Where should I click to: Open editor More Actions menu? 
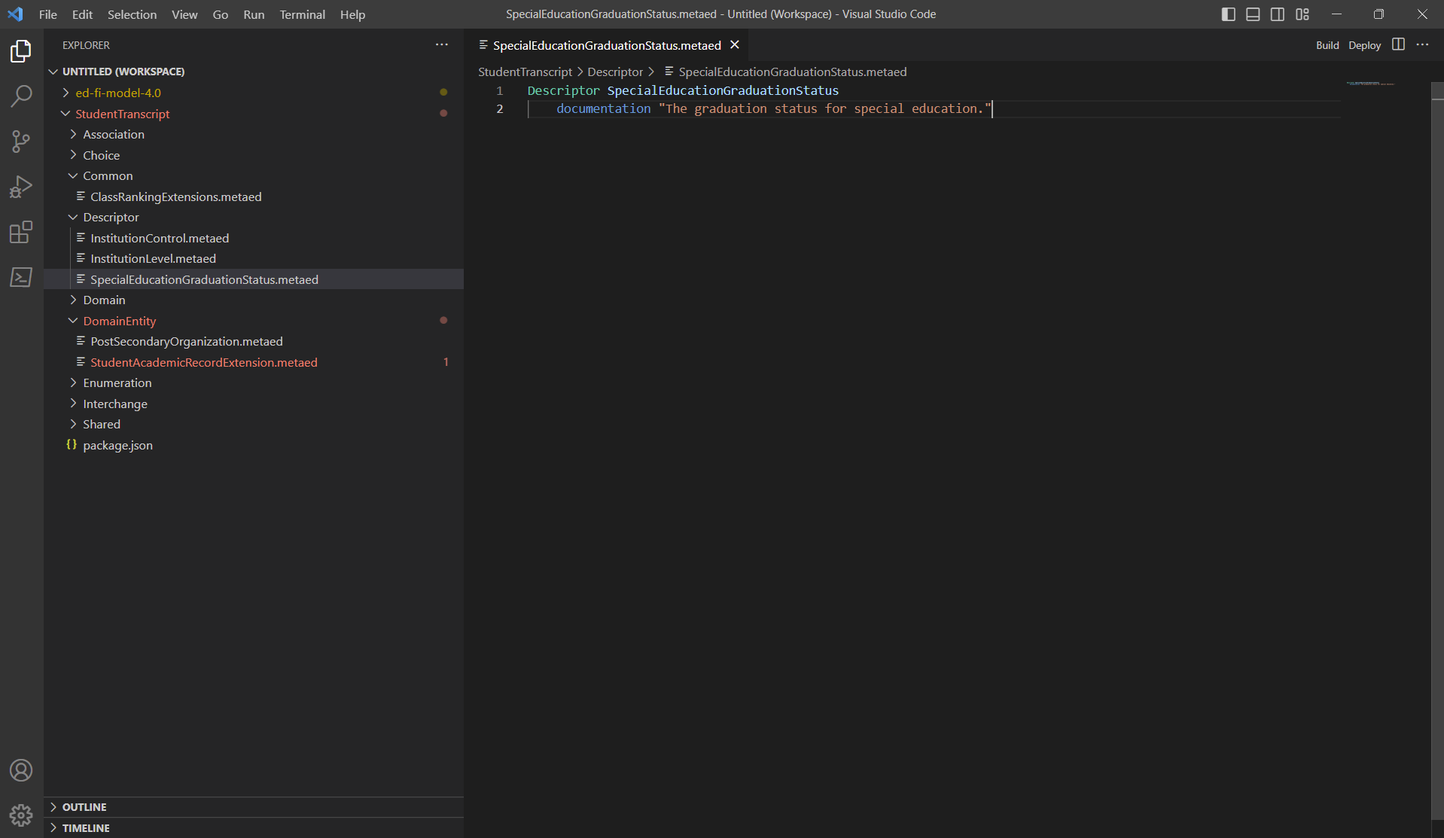1422,44
